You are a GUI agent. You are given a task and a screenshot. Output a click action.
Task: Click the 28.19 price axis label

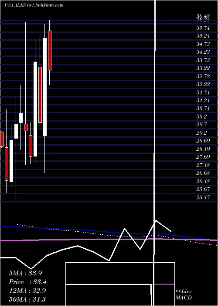[203, 149]
